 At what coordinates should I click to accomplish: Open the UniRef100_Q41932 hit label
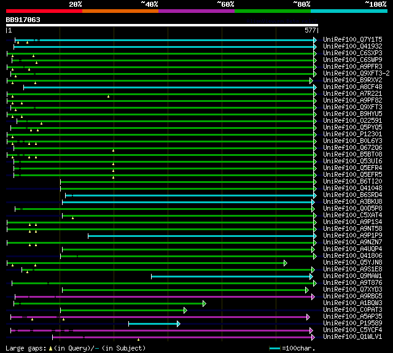352,46
